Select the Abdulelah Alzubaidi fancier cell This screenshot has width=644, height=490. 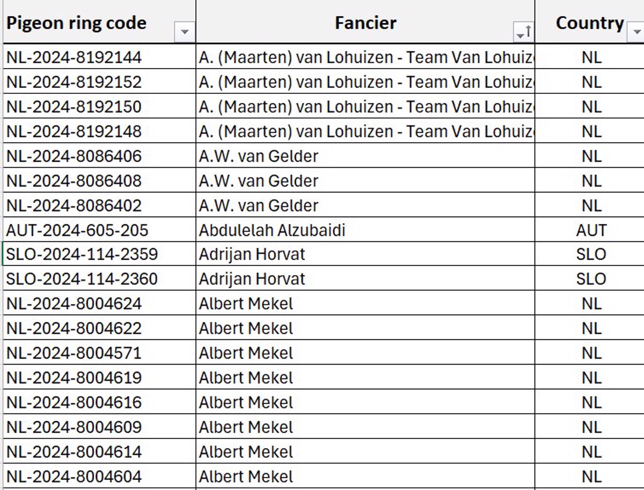tap(365, 230)
